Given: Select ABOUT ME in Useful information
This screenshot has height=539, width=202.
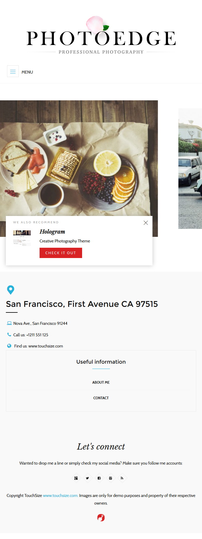Looking at the screenshot, I should tap(101, 382).
